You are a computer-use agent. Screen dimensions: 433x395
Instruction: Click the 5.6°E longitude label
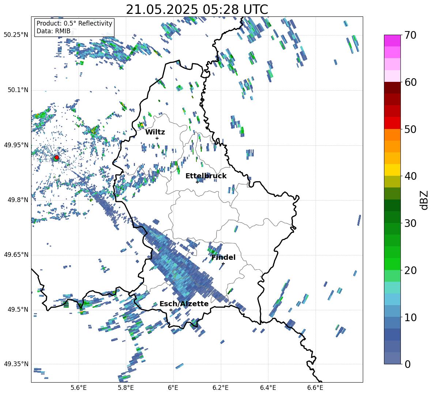[79, 388]
